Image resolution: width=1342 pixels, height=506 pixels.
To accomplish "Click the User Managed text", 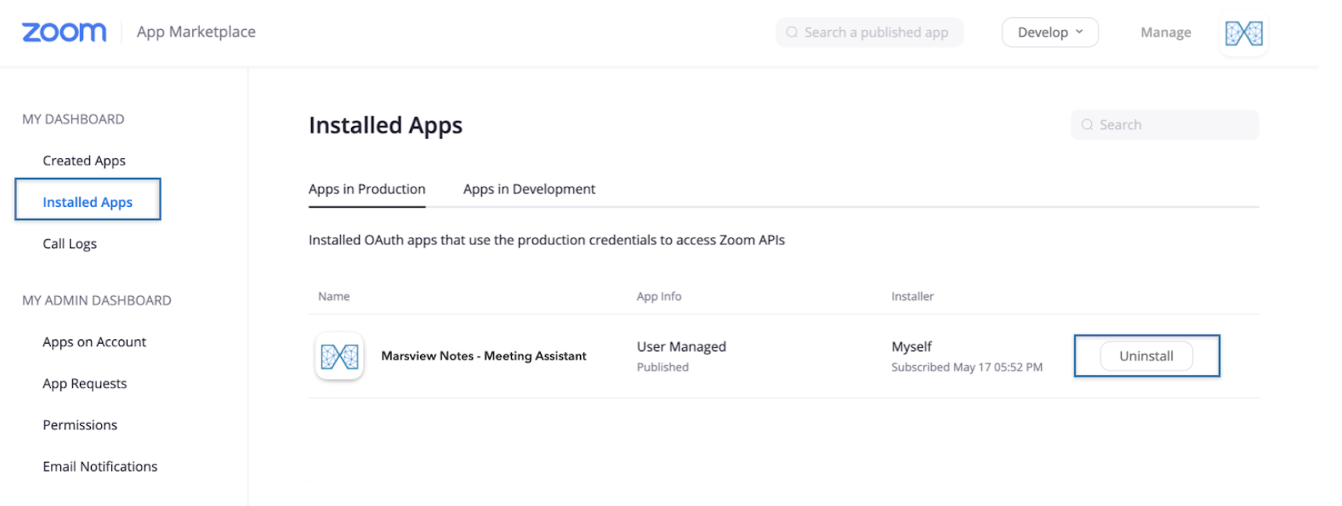I will [x=681, y=346].
